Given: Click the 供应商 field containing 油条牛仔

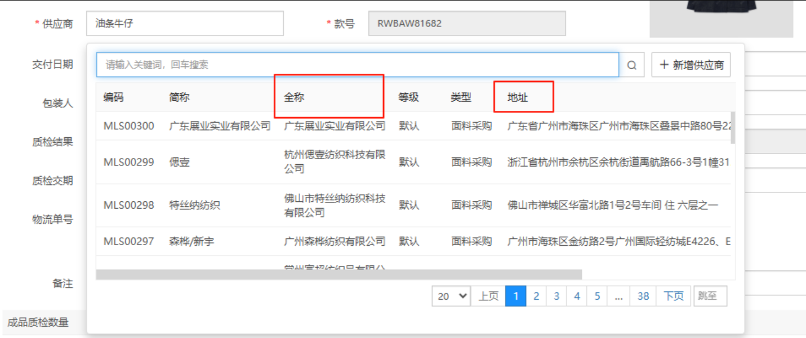Looking at the screenshot, I should pos(185,24).
